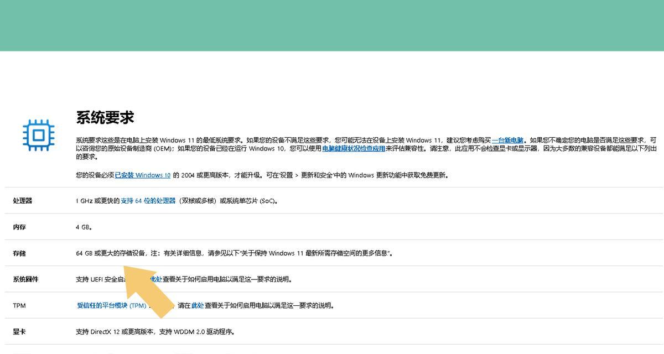
Task: Click the 处理器 row label
Action: click(x=23, y=201)
